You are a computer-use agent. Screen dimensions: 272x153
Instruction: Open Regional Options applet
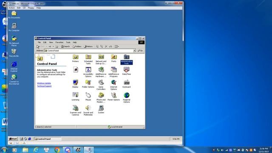[x=127, y=98]
